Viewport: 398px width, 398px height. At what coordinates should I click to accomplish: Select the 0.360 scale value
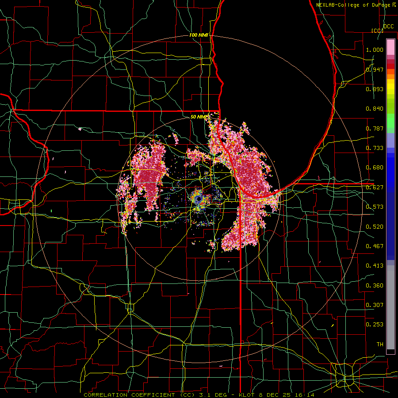click(x=375, y=285)
